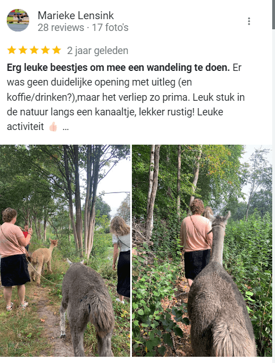Image resolution: width=275 pixels, height=363 pixels.
Task: Click the bold review headline text
Action: [118, 68]
